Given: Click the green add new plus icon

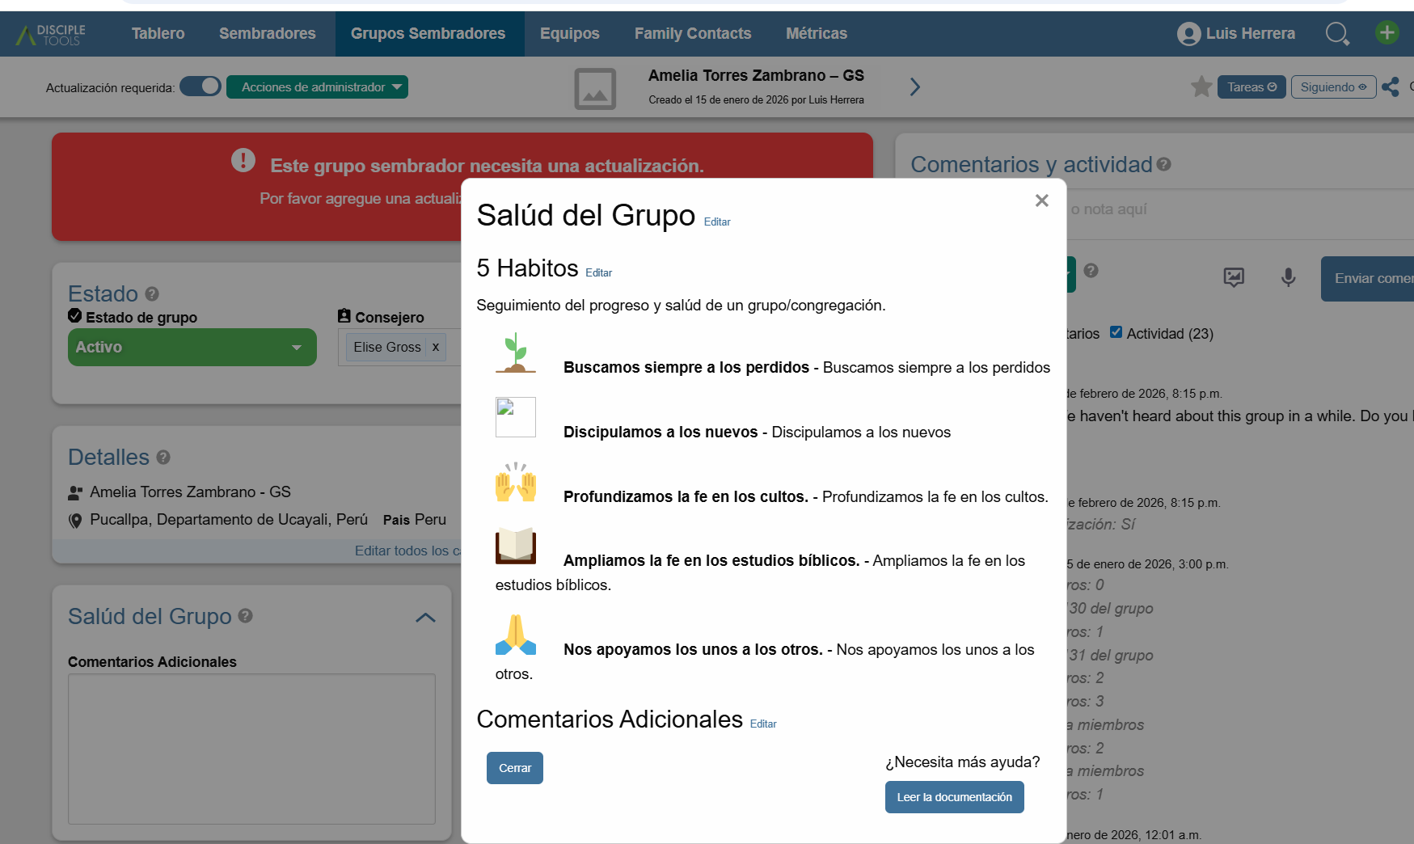Looking at the screenshot, I should point(1387,32).
